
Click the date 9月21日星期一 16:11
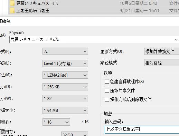tap(139, 11)
